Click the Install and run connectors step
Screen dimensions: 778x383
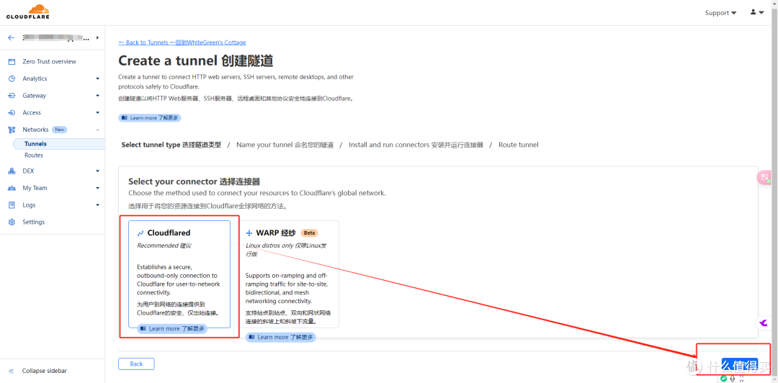416,145
